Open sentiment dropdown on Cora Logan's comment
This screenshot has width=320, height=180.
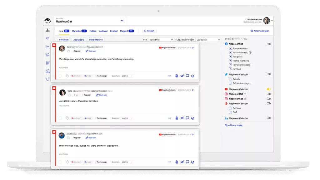click(x=127, y=118)
